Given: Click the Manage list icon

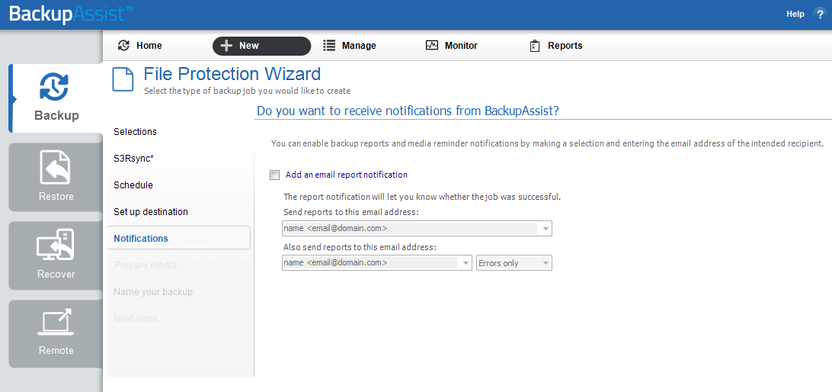Looking at the screenshot, I should tap(329, 46).
